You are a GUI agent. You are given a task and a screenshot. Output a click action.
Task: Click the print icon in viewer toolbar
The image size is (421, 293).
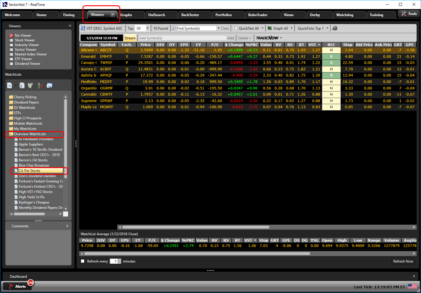pyautogui.click(x=335, y=28)
